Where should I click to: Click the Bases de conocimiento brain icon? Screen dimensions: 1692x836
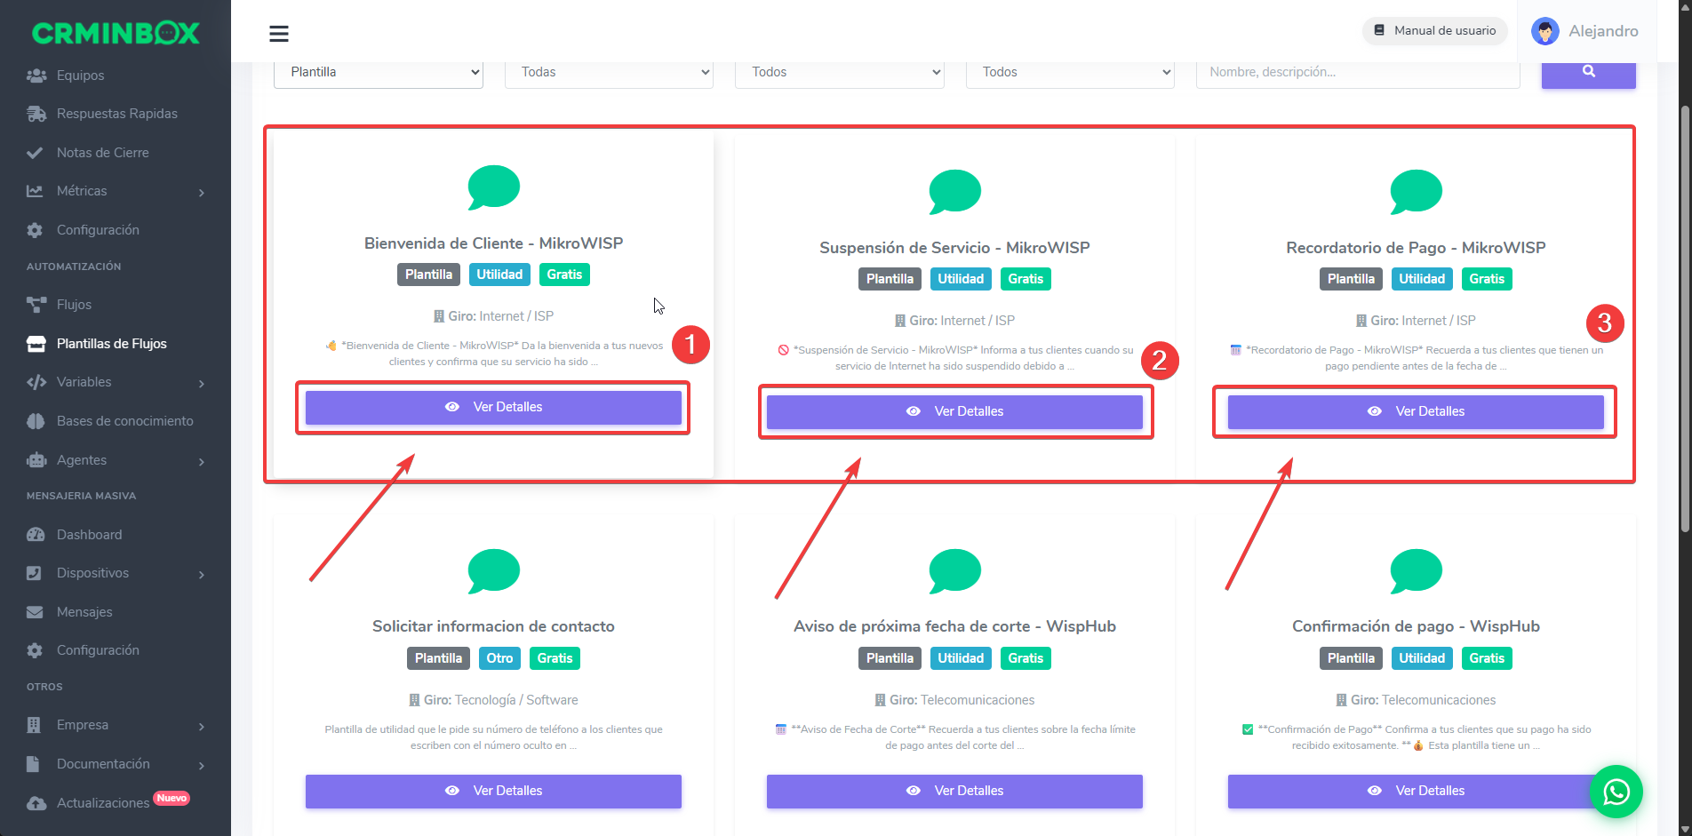click(36, 421)
